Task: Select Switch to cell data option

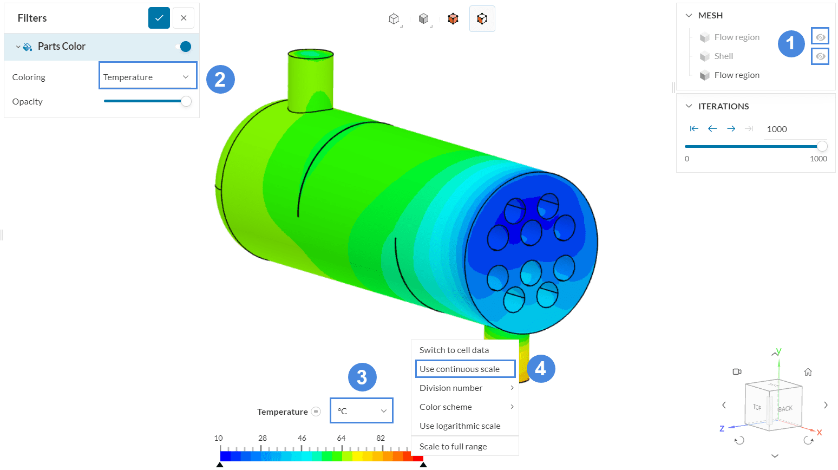Action: 454,350
